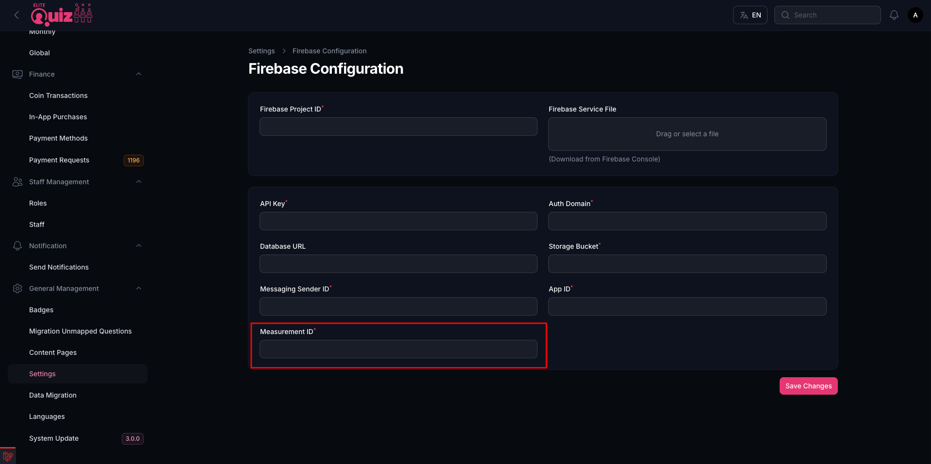Focus the Firebase Project ID field
Viewport: 931px width, 464px height.
(x=398, y=127)
